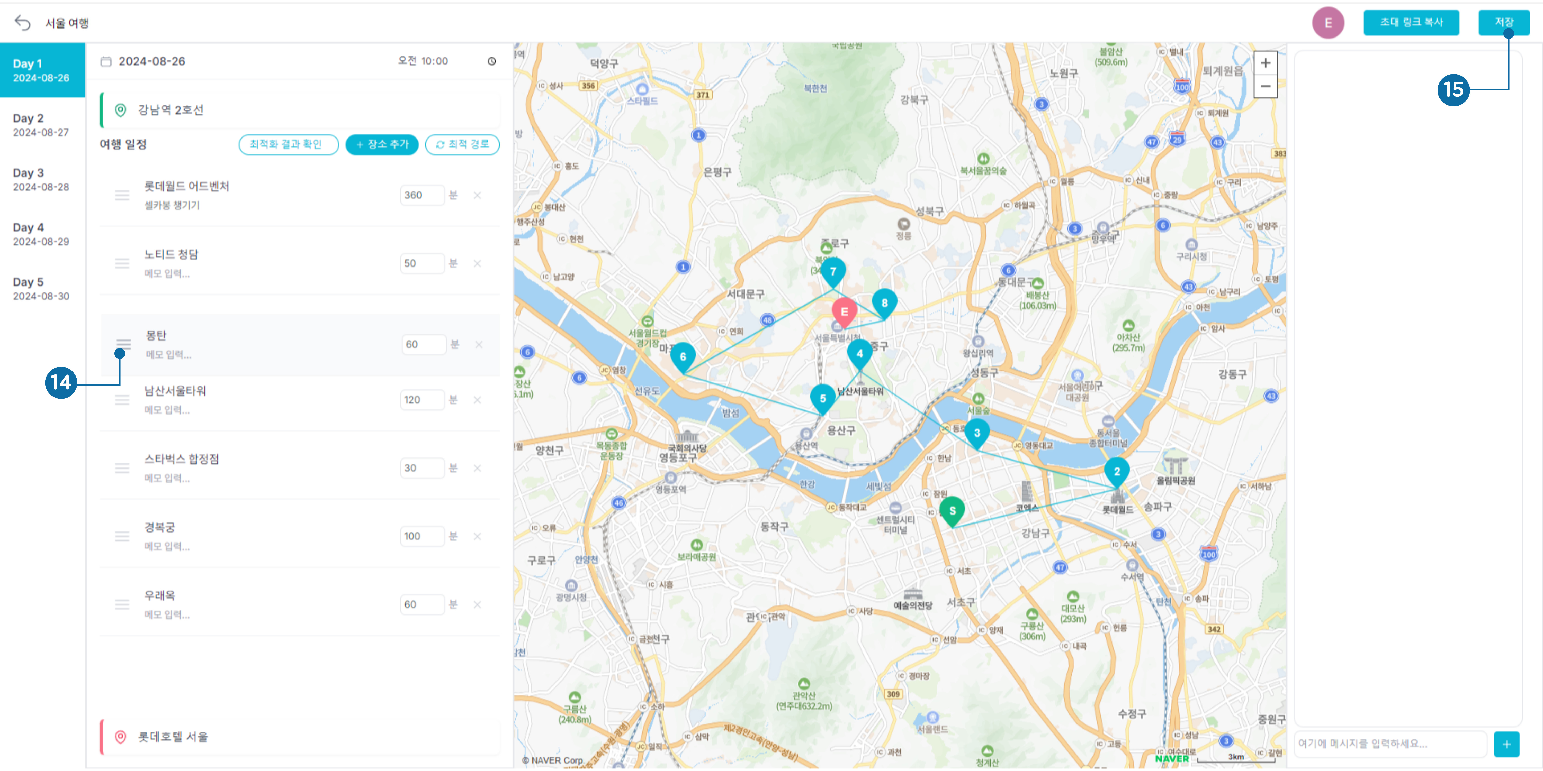Remove 경복궁 with its X icon
This screenshot has width=1543, height=771.
tap(477, 536)
